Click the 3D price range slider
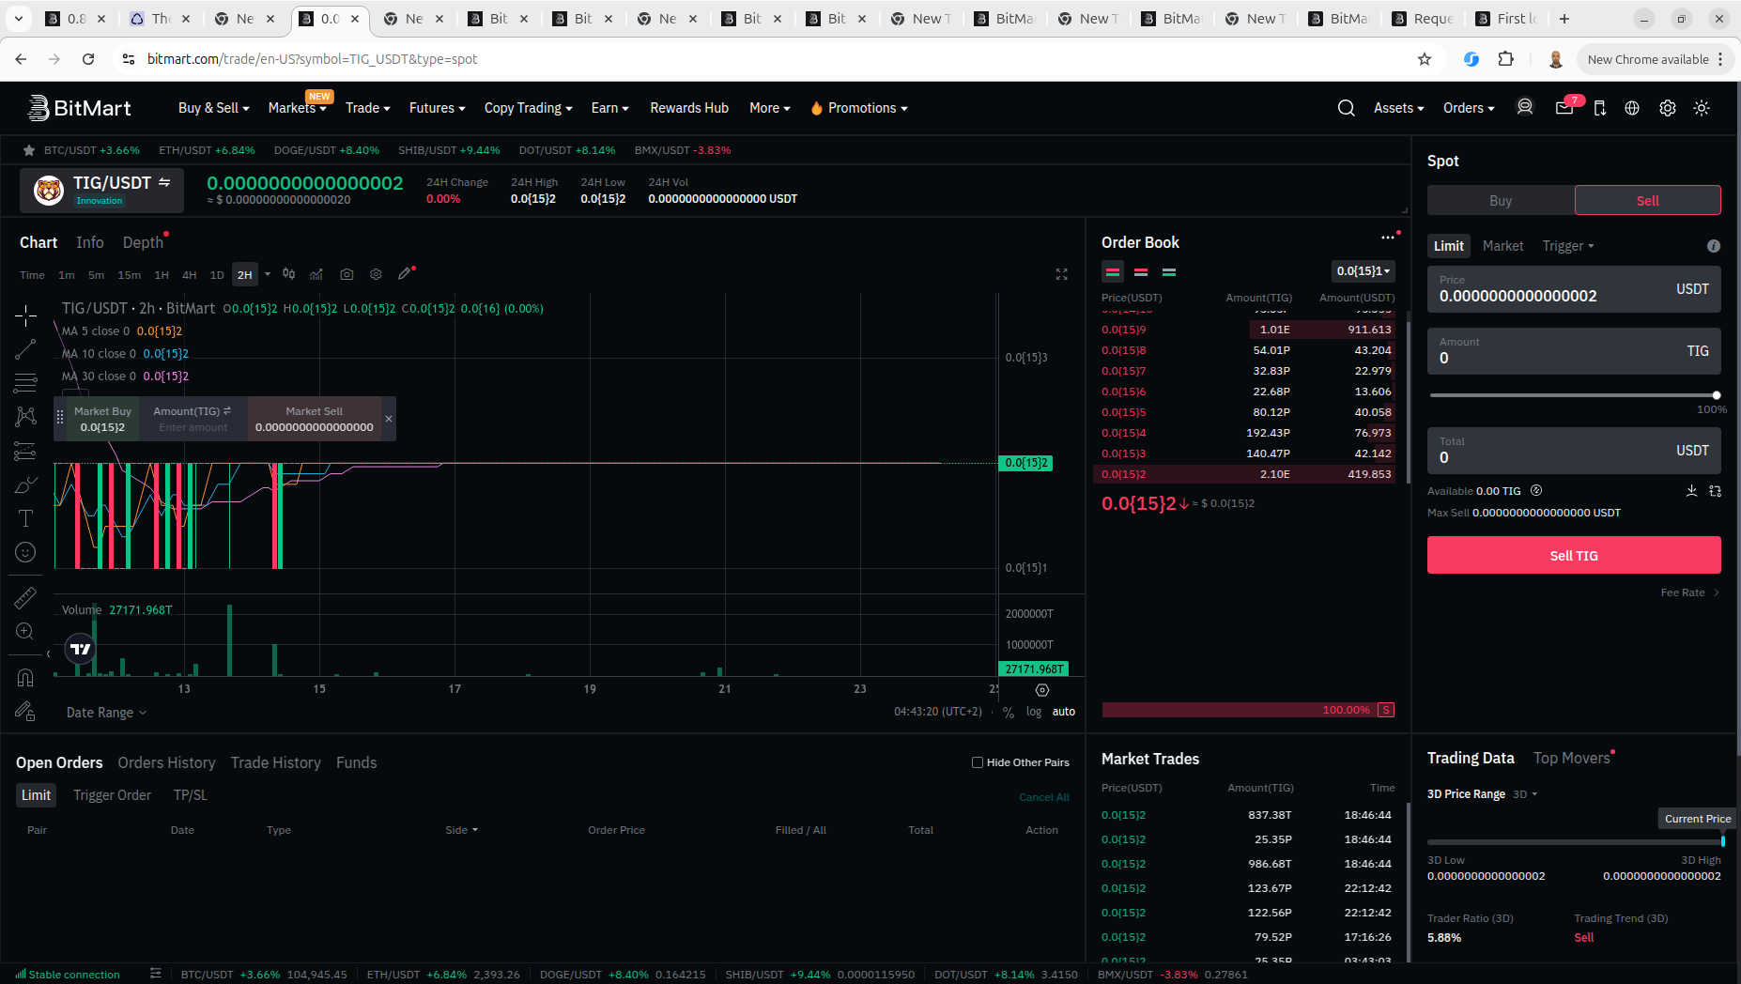This screenshot has width=1741, height=984. (1574, 841)
